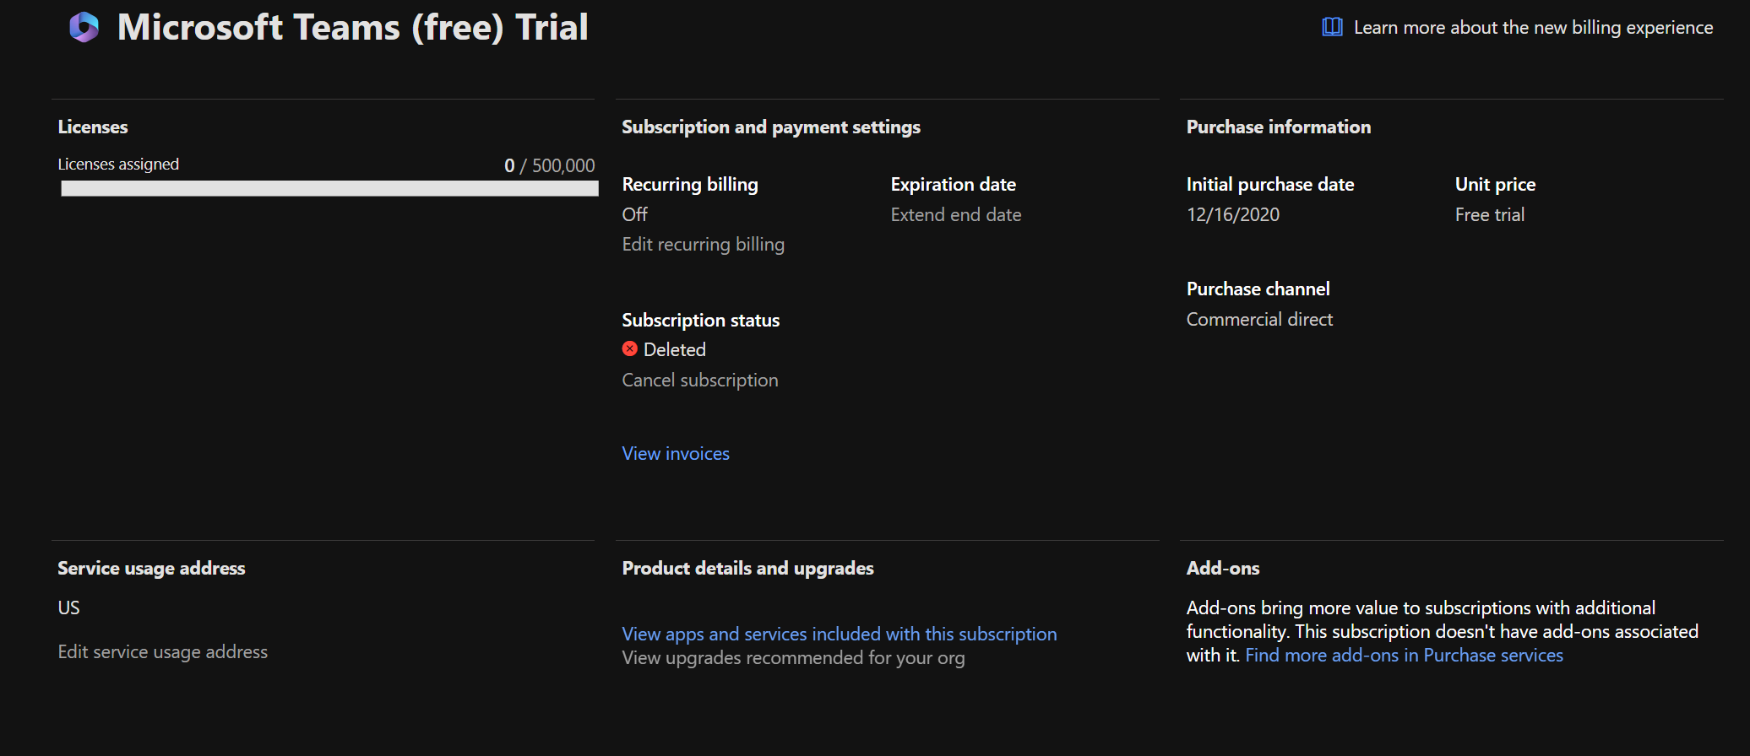Click the Licenses assigned progress bar
Image resolution: width=1750 pixels, height=756 pixels.
click(329, 188)
